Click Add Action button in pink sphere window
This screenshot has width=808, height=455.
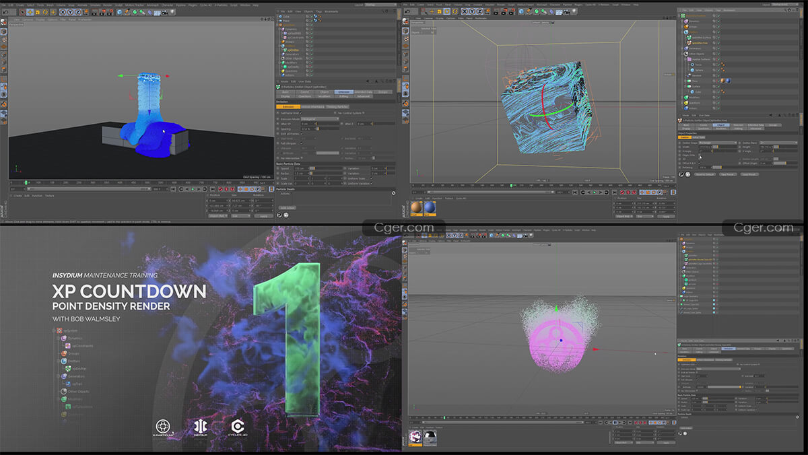click(x=686, y=428)
